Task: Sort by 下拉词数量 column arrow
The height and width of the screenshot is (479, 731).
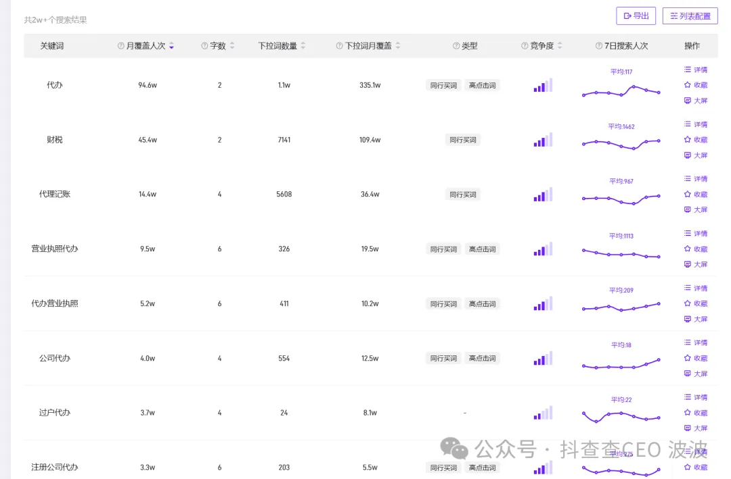Action: click(x=303, y=46)
